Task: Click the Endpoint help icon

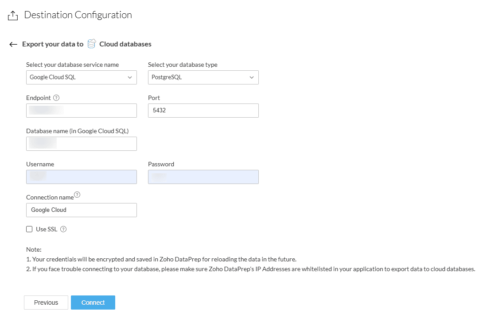Action: tap(56, 98)
